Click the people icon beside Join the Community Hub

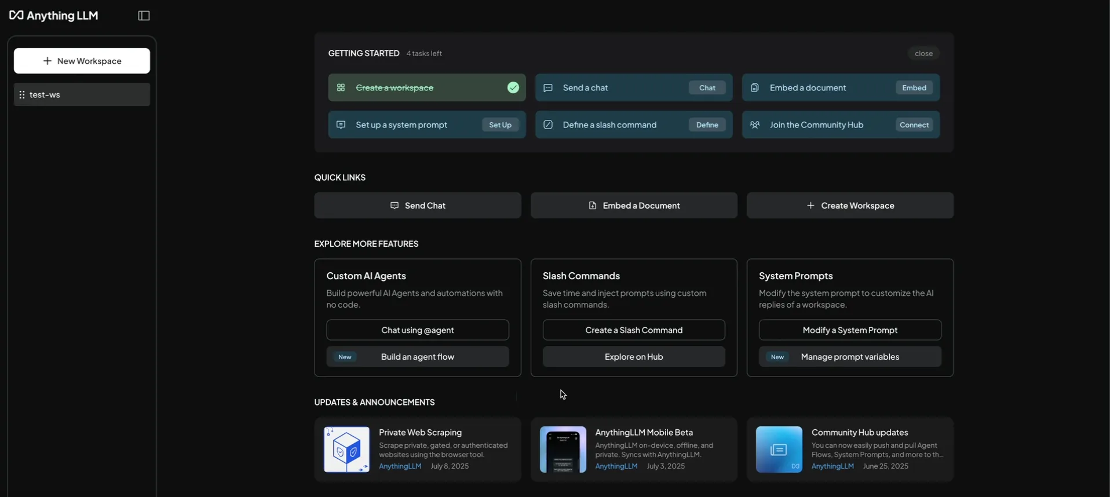click(x=755, y=125)
